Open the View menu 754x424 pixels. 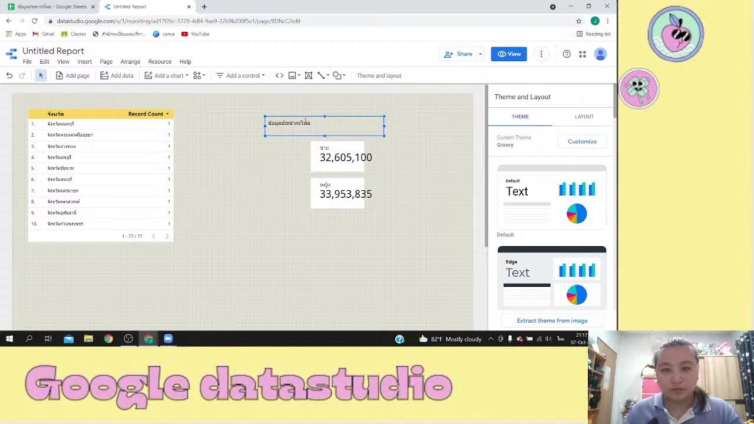(x=63, y=61)
